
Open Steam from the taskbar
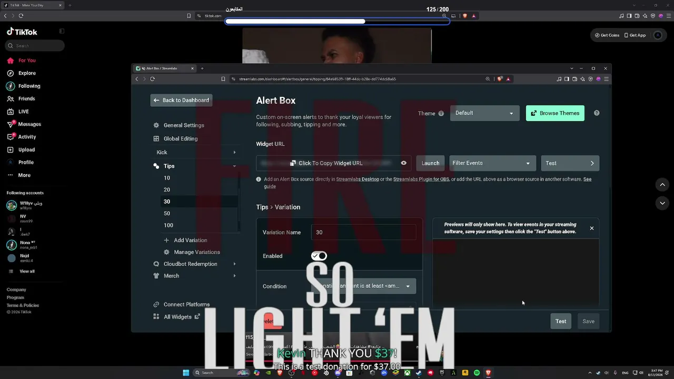tap(419, 373)
